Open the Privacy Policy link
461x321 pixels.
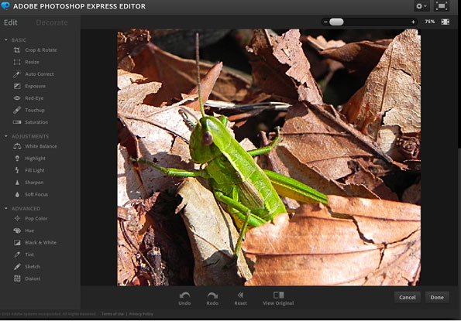point(141,314)
